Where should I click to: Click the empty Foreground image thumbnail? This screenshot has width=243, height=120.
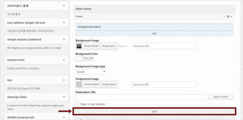79,84
